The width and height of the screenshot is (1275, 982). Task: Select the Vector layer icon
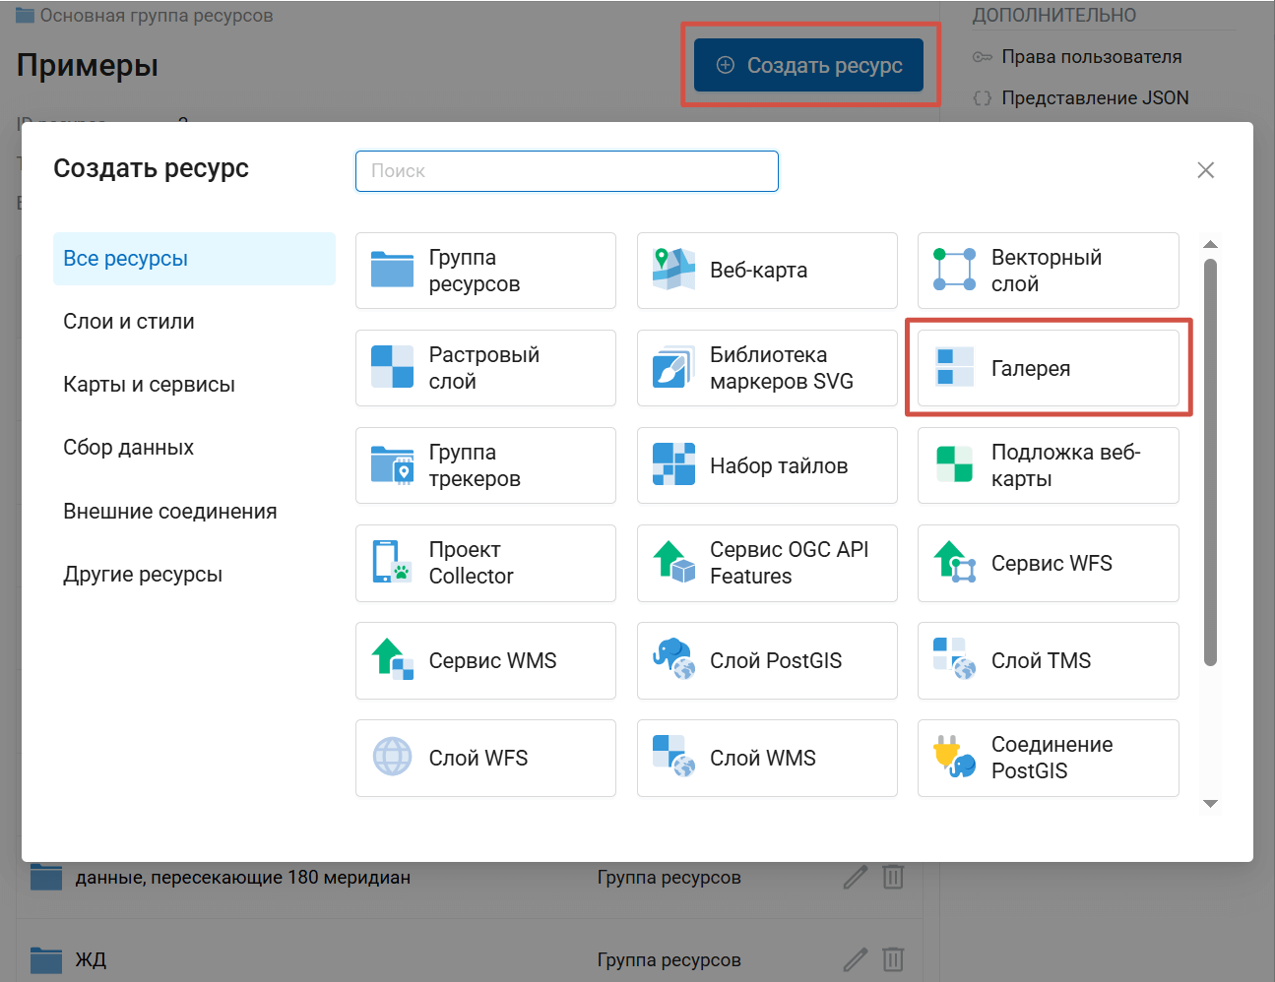pos(954,270)
